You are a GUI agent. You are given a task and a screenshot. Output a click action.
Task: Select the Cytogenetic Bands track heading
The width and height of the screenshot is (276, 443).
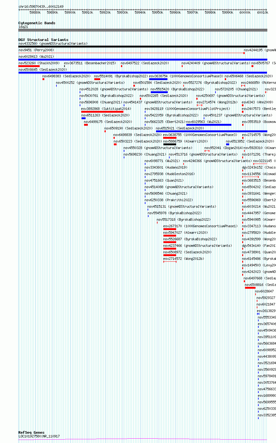(37, 23)
